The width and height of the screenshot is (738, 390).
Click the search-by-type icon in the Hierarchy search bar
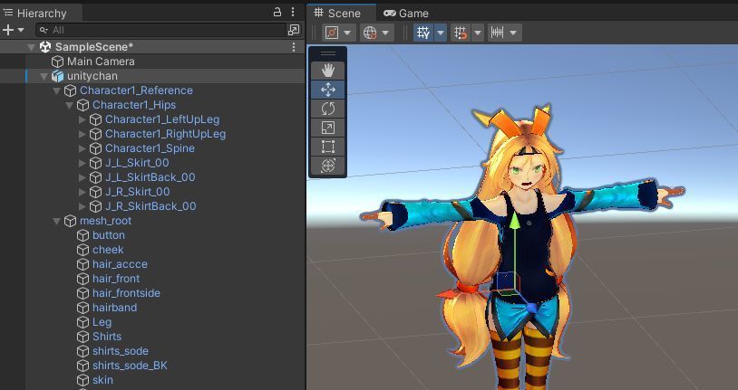pyautogui.click(x=293, y=30)
